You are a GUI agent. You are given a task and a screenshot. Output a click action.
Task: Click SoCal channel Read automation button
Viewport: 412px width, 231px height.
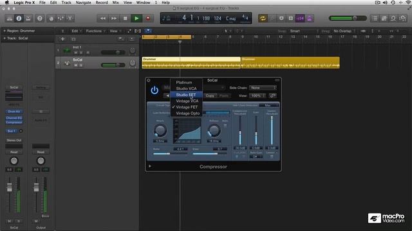tap(14, 152)
